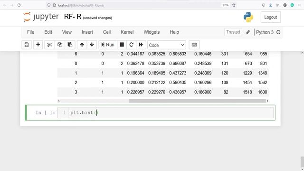This screenshot has height=171, width=304.
Task: Click the table cell value 0.344167
Action: (x=136, y=54)
